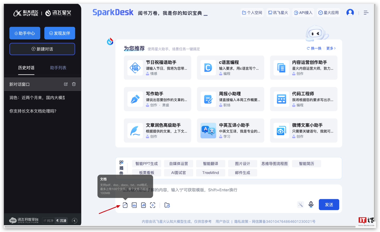Click the text scan recognition icon

point(153,205)
